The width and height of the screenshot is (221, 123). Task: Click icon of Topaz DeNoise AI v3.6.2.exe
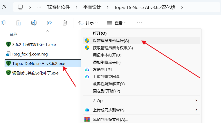point(8,63)
